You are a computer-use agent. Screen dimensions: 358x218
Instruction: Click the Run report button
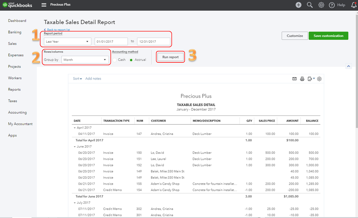tap(170, 57)
